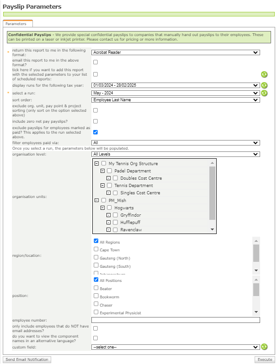Open the report format dropdown

point(176,52)
